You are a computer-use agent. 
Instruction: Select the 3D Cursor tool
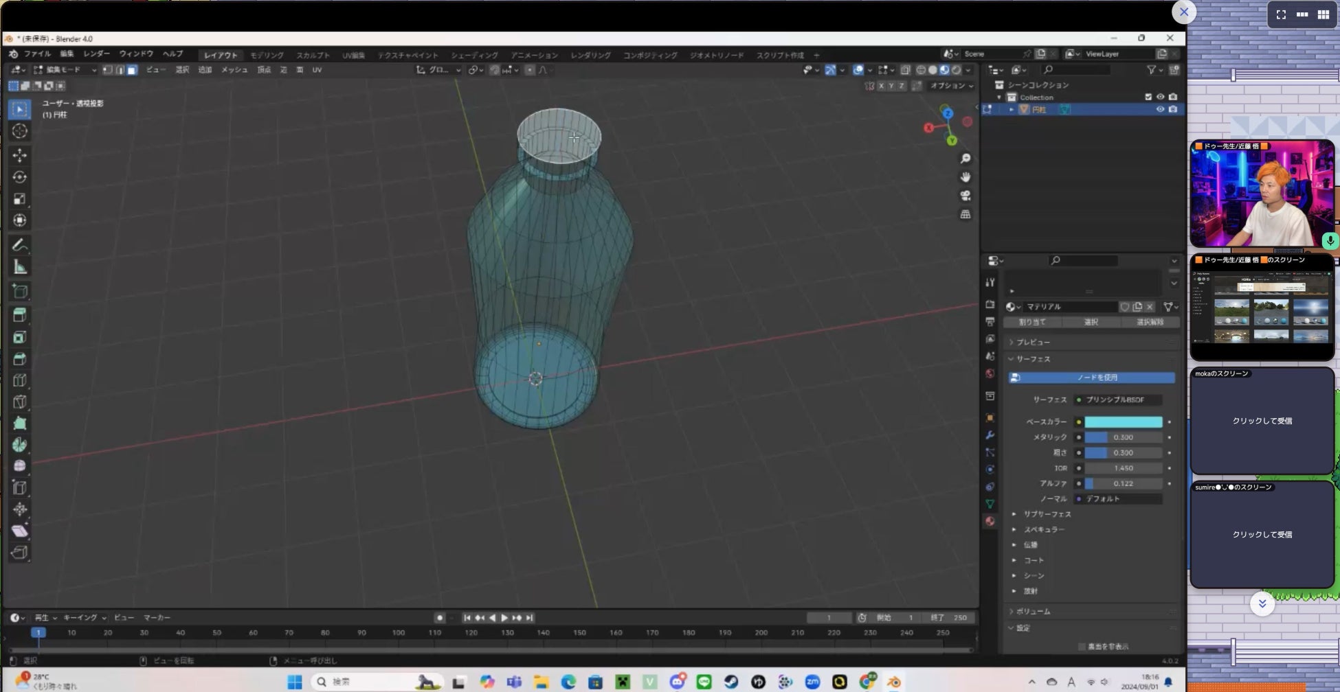19,131
